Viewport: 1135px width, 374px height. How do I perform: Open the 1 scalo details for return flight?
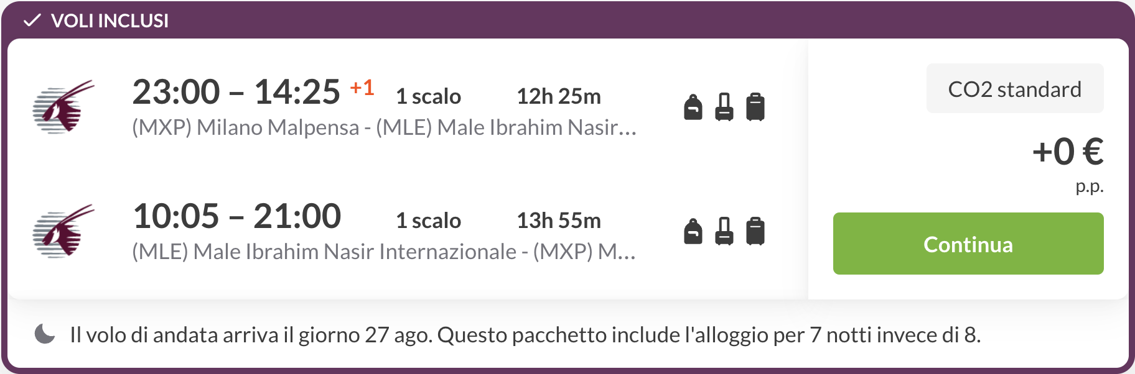tap(428, 221)
